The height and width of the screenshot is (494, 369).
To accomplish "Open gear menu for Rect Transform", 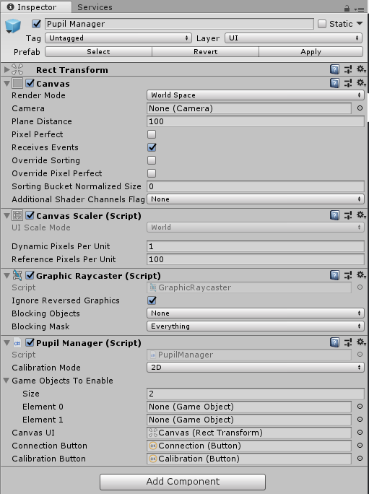I will tap(361, 69).
